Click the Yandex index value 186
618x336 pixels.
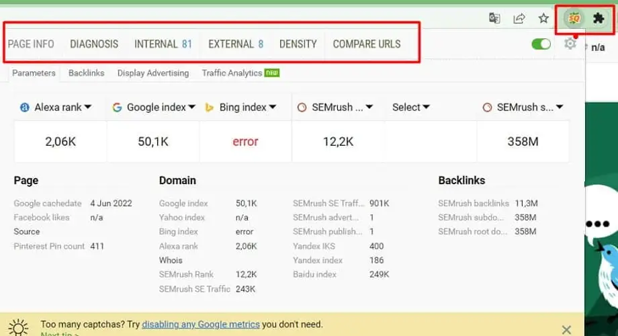pyautogui.click(x=376, y=260)
